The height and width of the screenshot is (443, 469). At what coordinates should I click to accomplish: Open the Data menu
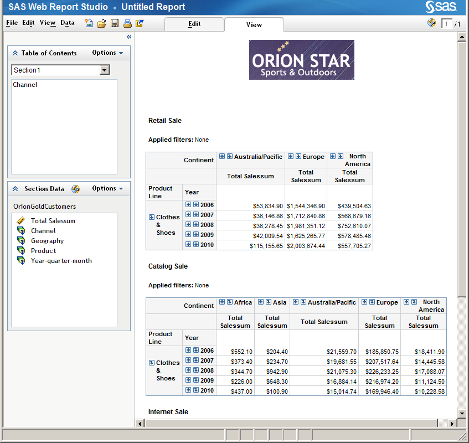tap(68, 23)
